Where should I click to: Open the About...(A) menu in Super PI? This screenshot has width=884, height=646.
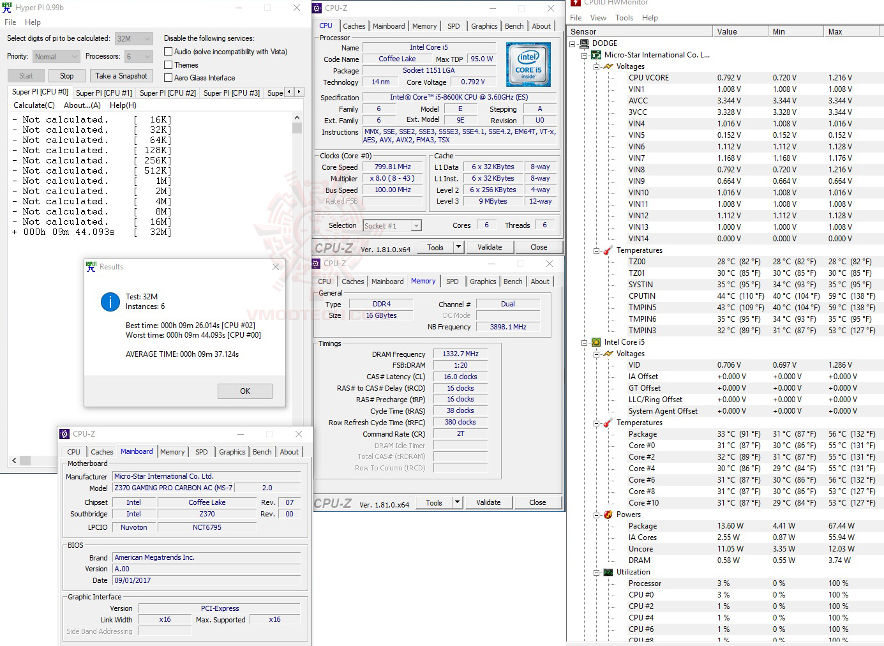82,105
